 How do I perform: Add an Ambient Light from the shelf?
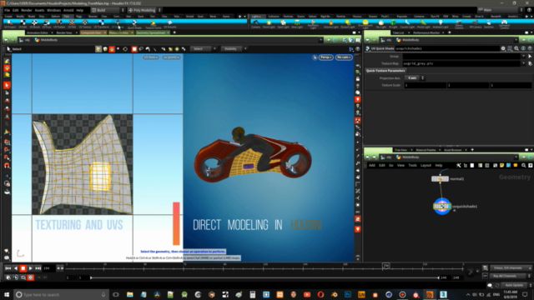click(441, 24)
